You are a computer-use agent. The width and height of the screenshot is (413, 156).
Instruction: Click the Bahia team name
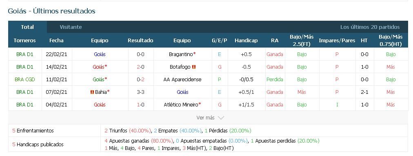101,92
